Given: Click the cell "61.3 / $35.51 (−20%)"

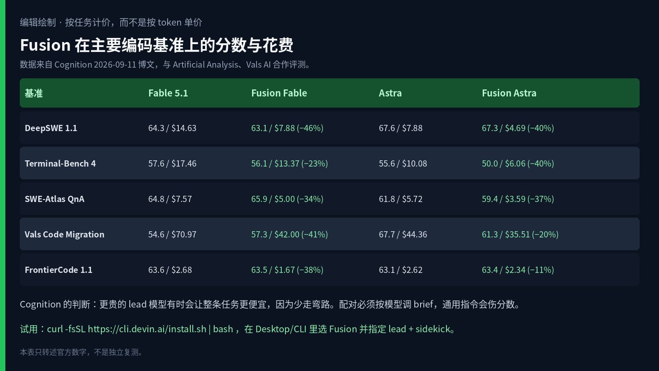Looking at the screenshot, I should (x=520, y=234).
